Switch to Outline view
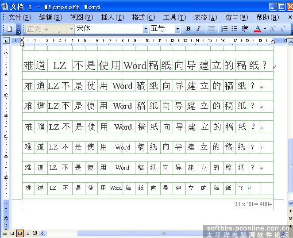Viewport: 293px width, 238px height. 27,233
